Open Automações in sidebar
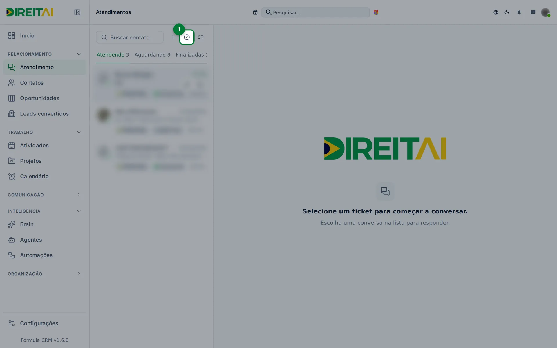 point(45,255)
